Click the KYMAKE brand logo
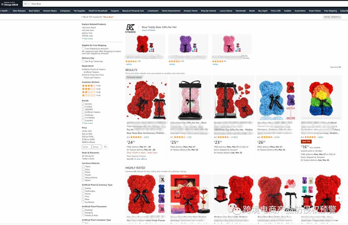The height and width of the screenshot is (225, 348). (x=130, y=29)
